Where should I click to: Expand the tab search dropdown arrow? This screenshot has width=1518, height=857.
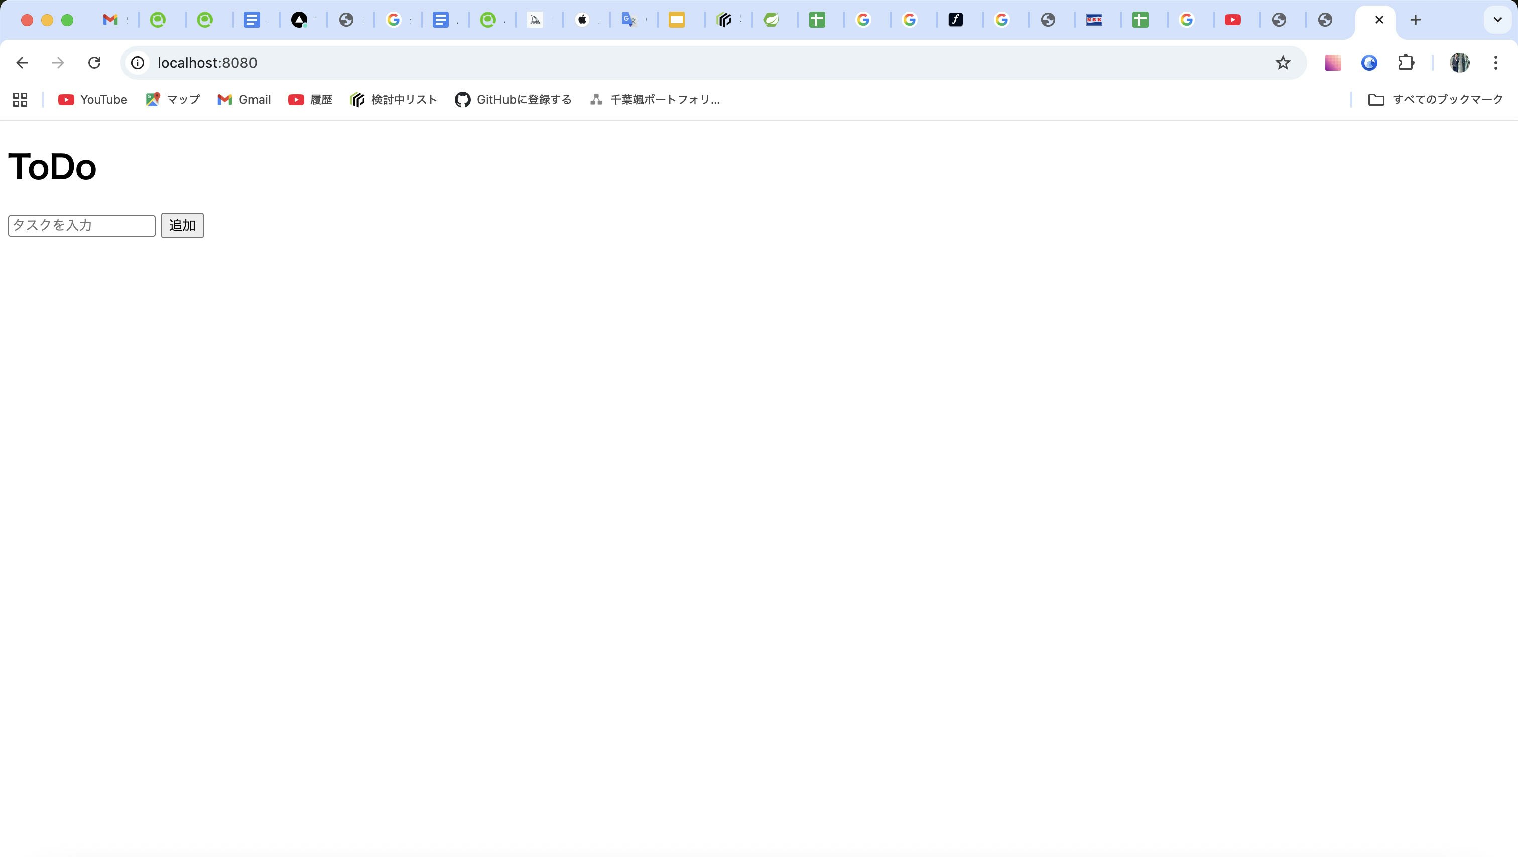click(1497, 20)
